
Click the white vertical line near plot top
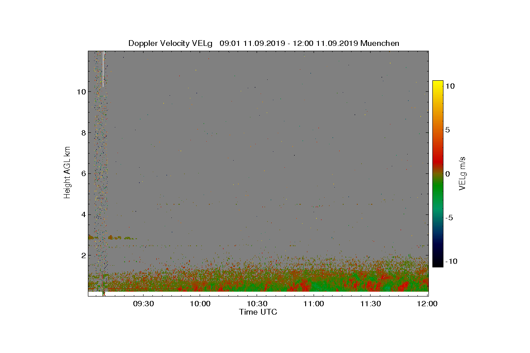tap(103, 69)
